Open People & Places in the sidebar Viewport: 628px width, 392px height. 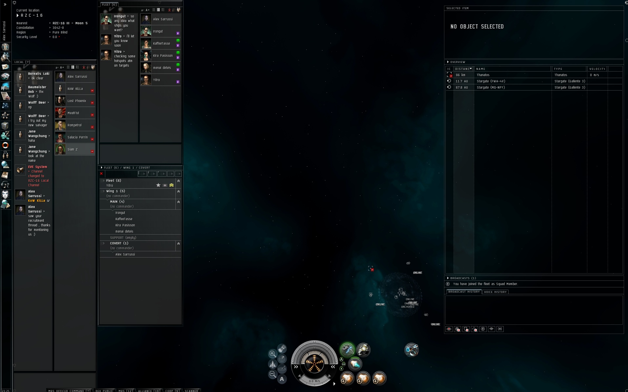pos(5,57)
